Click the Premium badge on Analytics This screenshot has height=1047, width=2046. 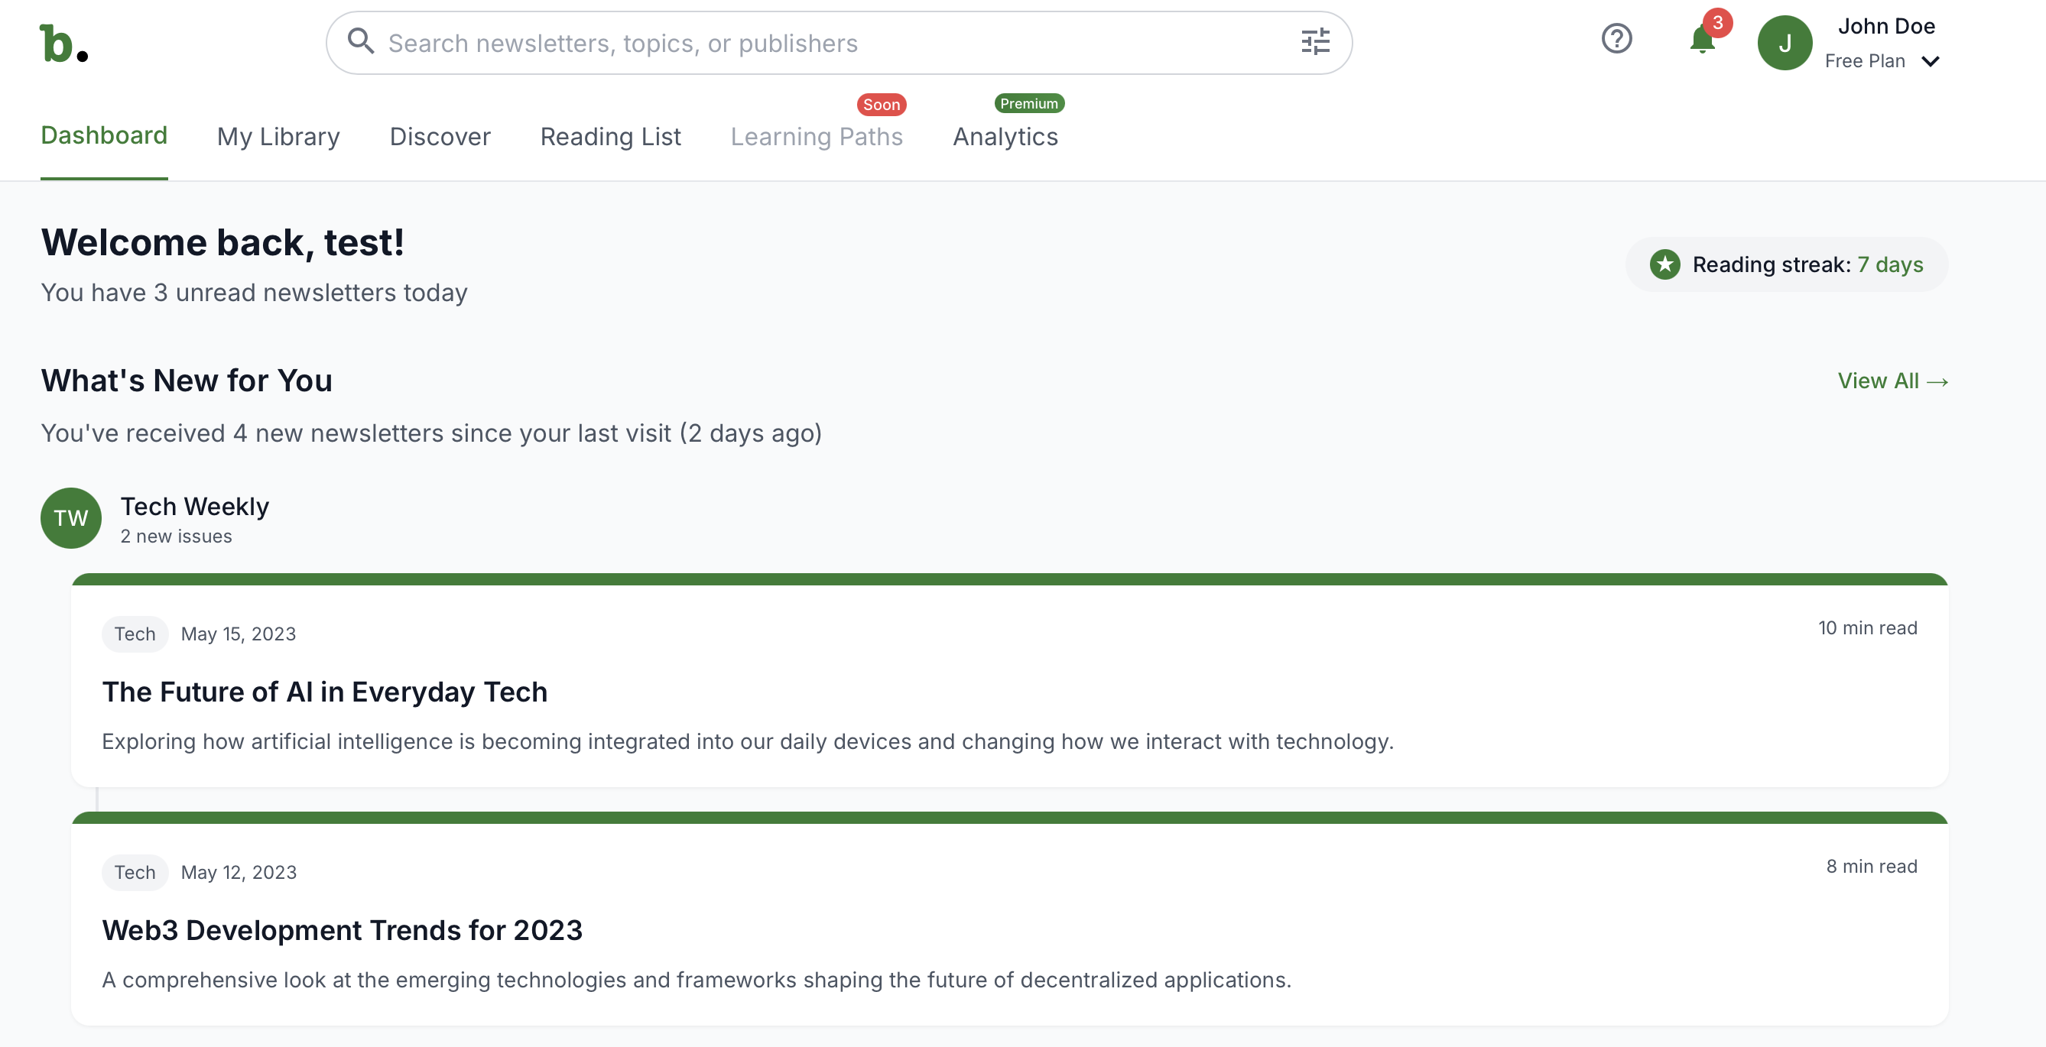point(1029,103)
